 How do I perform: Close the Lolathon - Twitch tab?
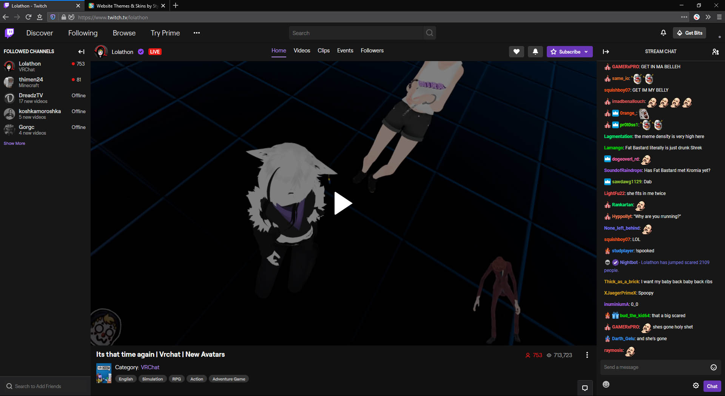[78, 6]
